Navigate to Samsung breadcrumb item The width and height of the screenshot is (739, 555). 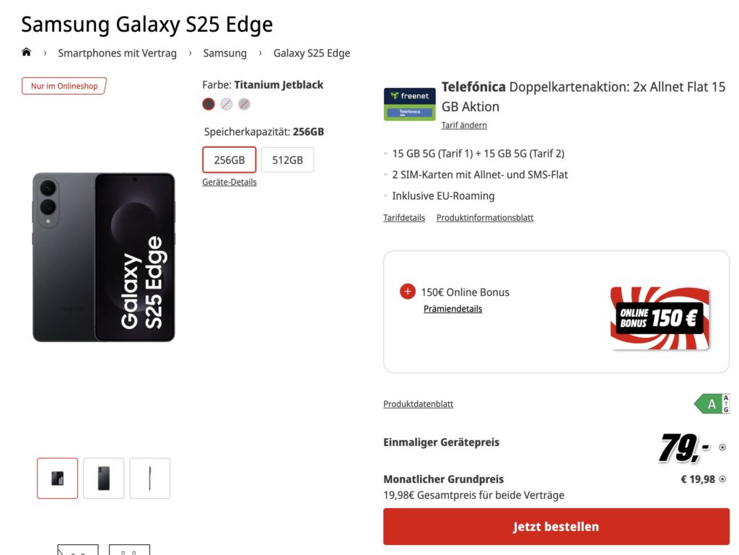point(224,53)
